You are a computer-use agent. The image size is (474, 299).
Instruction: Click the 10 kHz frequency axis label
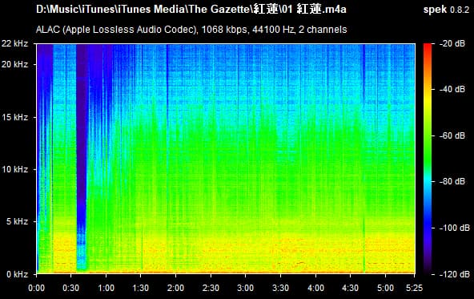pyautogui.click(x=14, y=169)
